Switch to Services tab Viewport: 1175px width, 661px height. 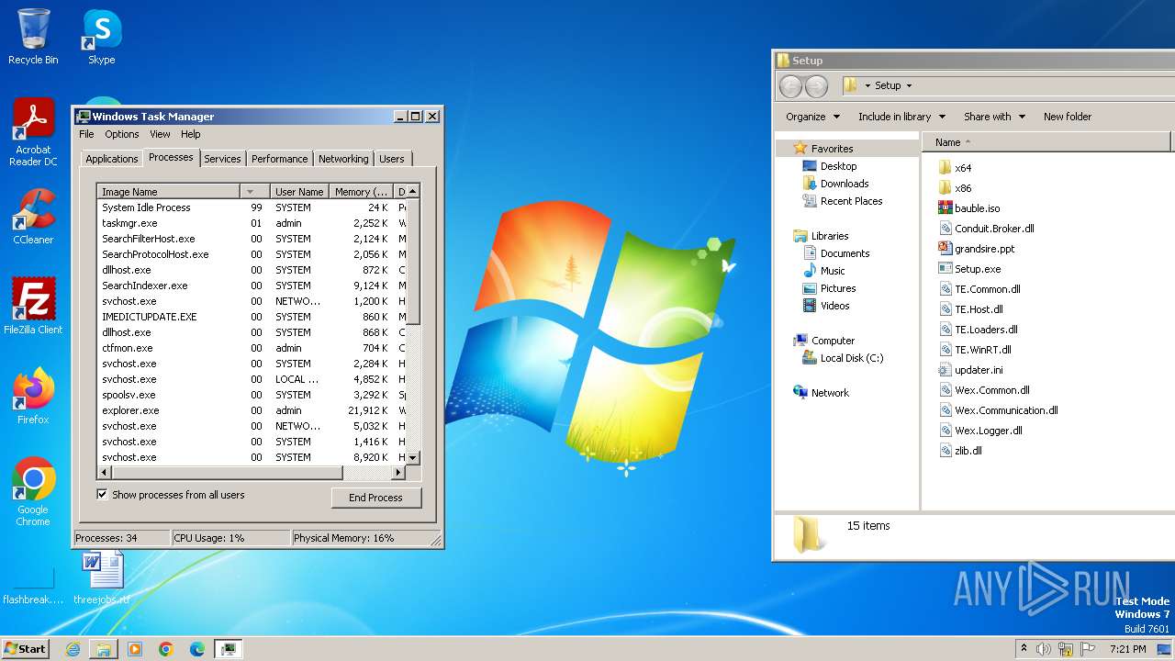tap(222, 159)
